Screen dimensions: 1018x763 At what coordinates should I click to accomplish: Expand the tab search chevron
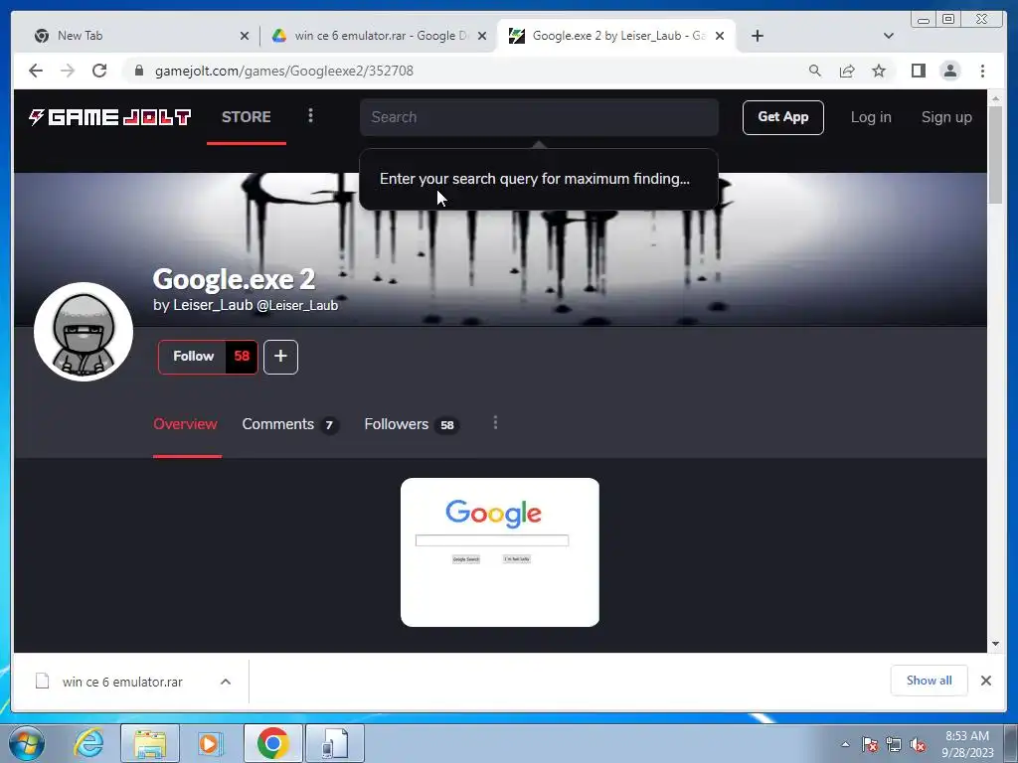click(x=888, y=36)
